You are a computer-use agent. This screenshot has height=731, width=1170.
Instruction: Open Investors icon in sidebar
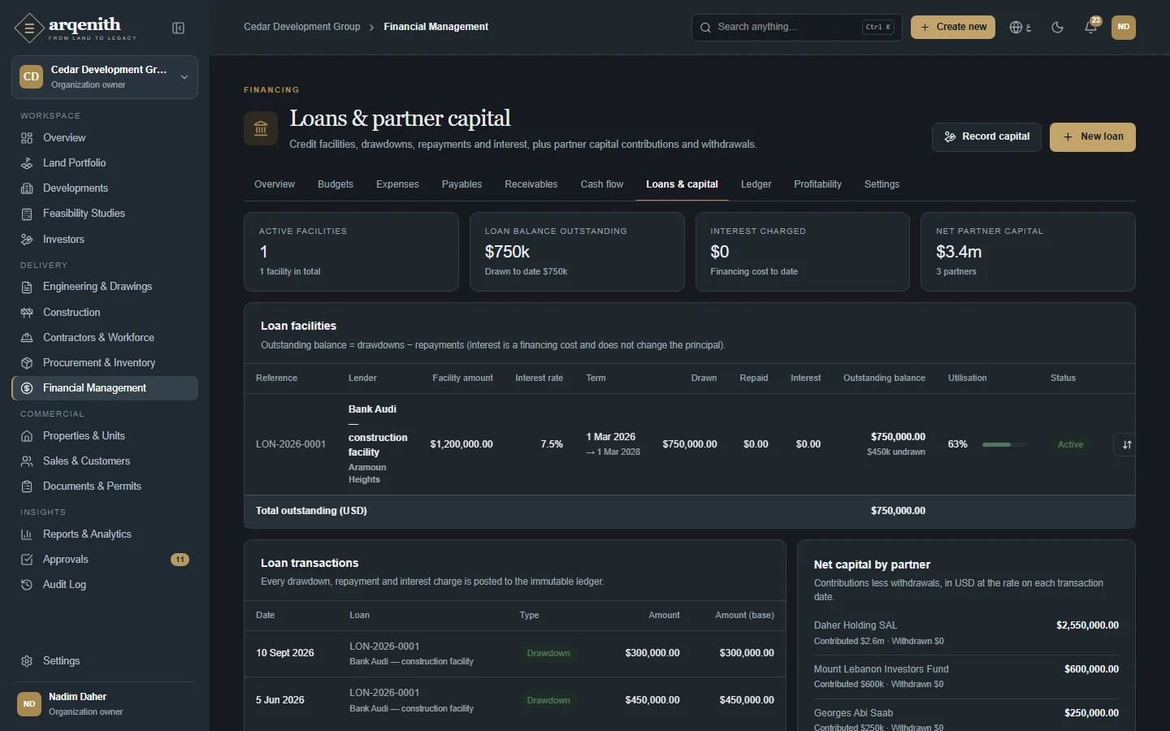coord(27,240)
